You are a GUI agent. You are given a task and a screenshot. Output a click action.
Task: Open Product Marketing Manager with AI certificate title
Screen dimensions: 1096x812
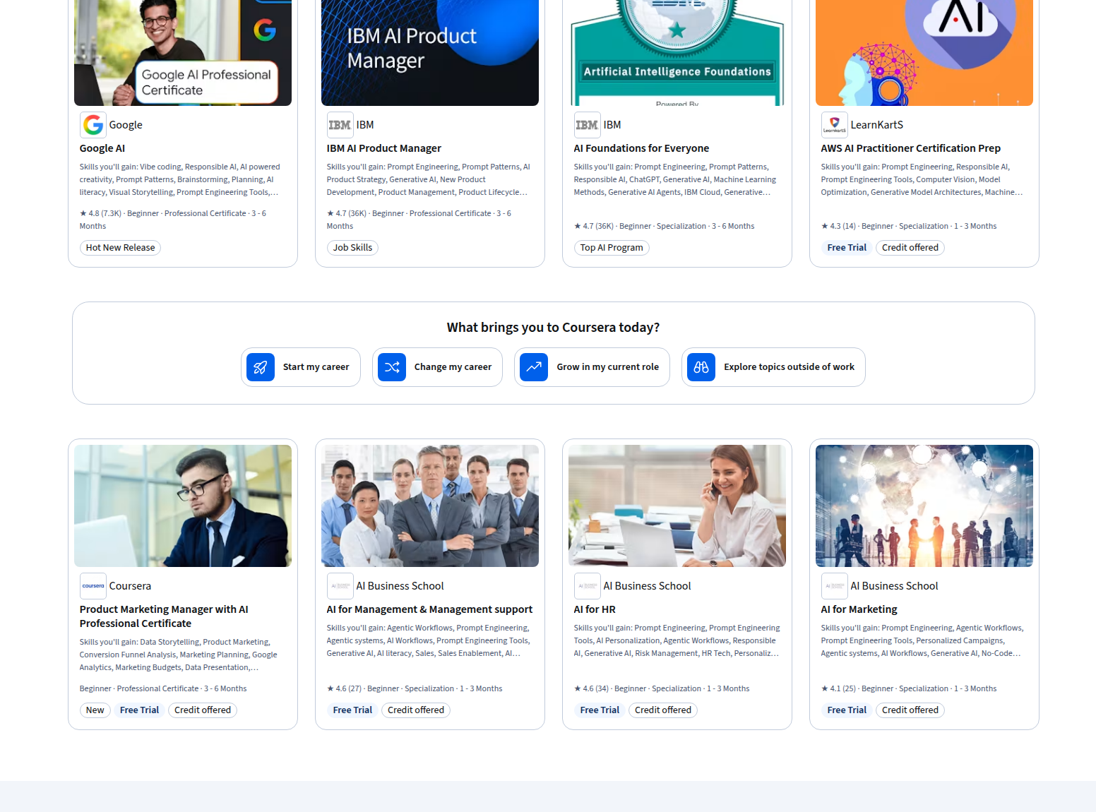click(164, 616)
